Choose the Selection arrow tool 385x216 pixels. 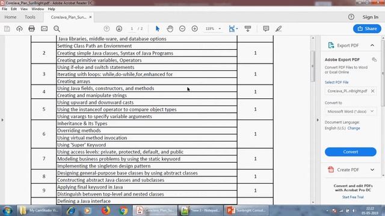pyautogui.click(x=158, y=29)
